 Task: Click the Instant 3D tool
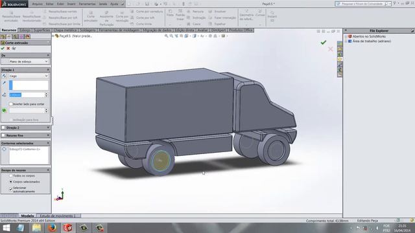[272, 16]
